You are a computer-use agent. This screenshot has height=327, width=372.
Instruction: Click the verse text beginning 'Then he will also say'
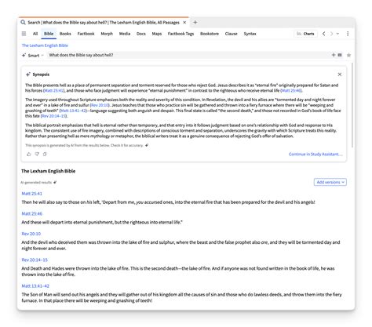168,202
